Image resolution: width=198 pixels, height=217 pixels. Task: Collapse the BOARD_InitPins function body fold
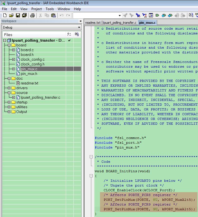[x=91, y=176]
